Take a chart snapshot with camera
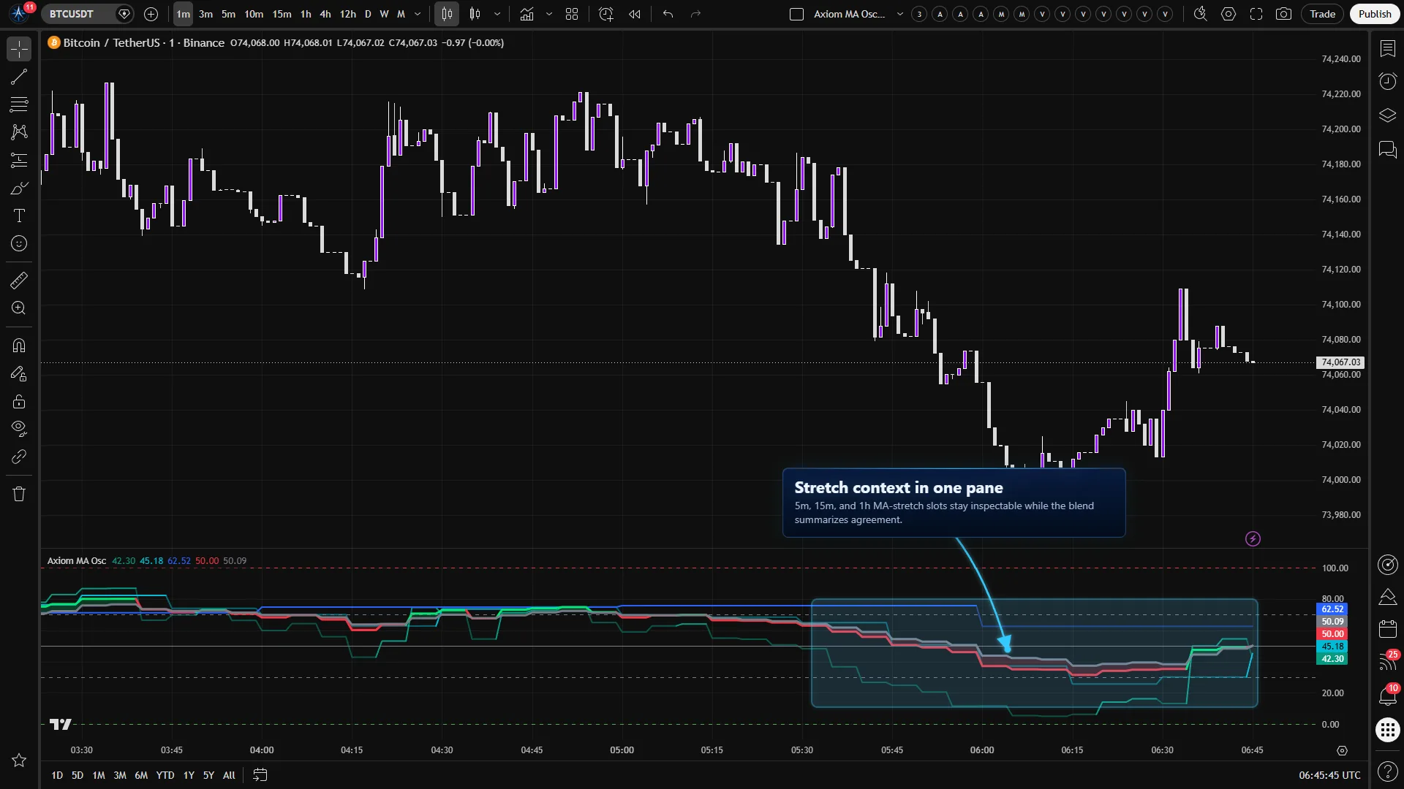 [x=1283, y=14]
